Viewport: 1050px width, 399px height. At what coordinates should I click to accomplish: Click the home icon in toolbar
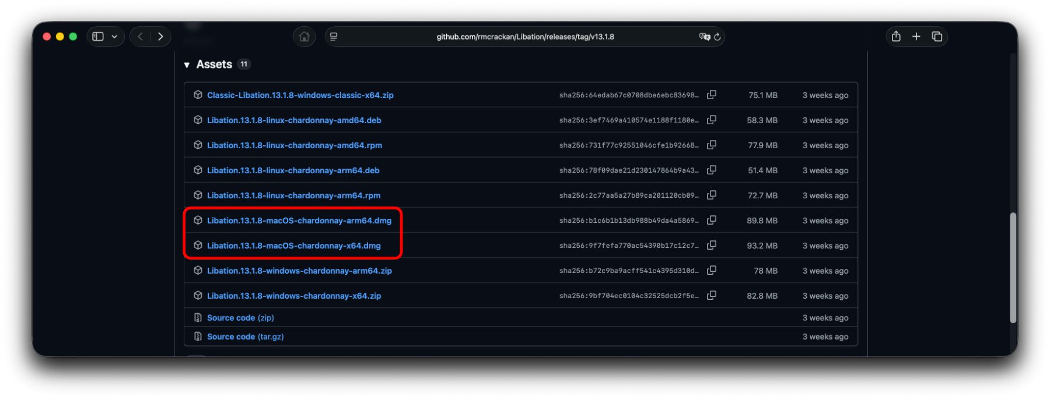pos(304,36)
